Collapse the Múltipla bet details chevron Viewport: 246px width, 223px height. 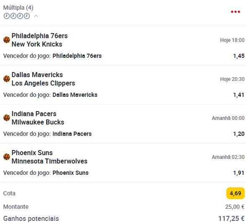point(36,16)
